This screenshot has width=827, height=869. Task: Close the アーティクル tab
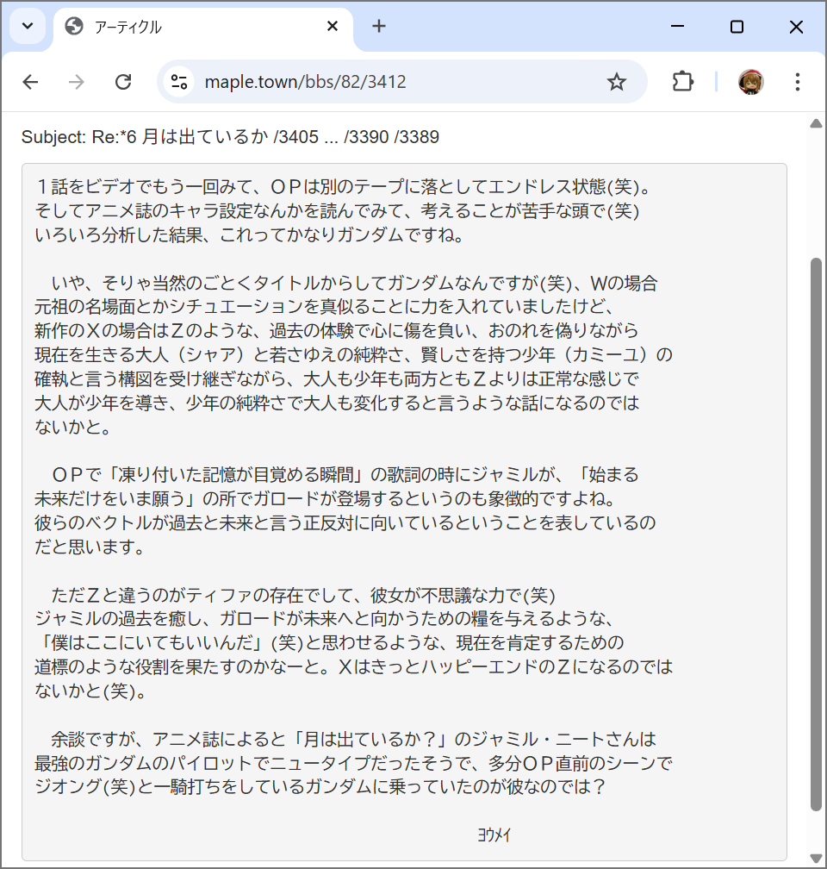333,27
